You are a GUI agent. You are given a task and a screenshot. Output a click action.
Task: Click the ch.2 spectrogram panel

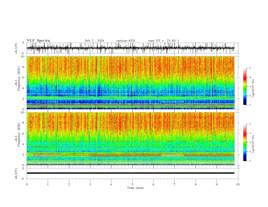[130, 139]
